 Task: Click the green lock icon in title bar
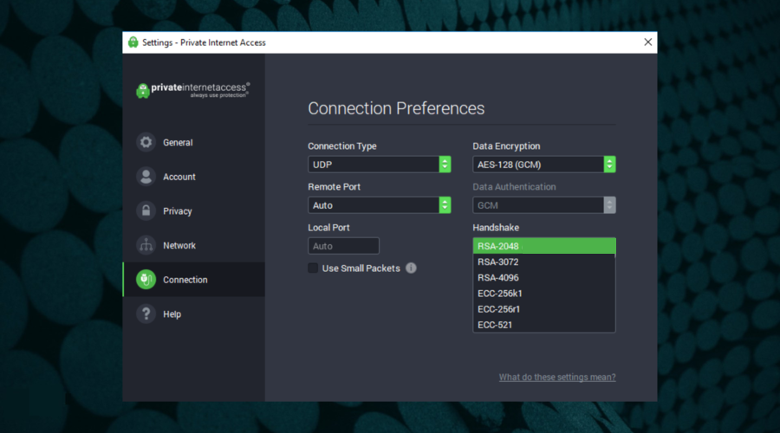[133, 42]
